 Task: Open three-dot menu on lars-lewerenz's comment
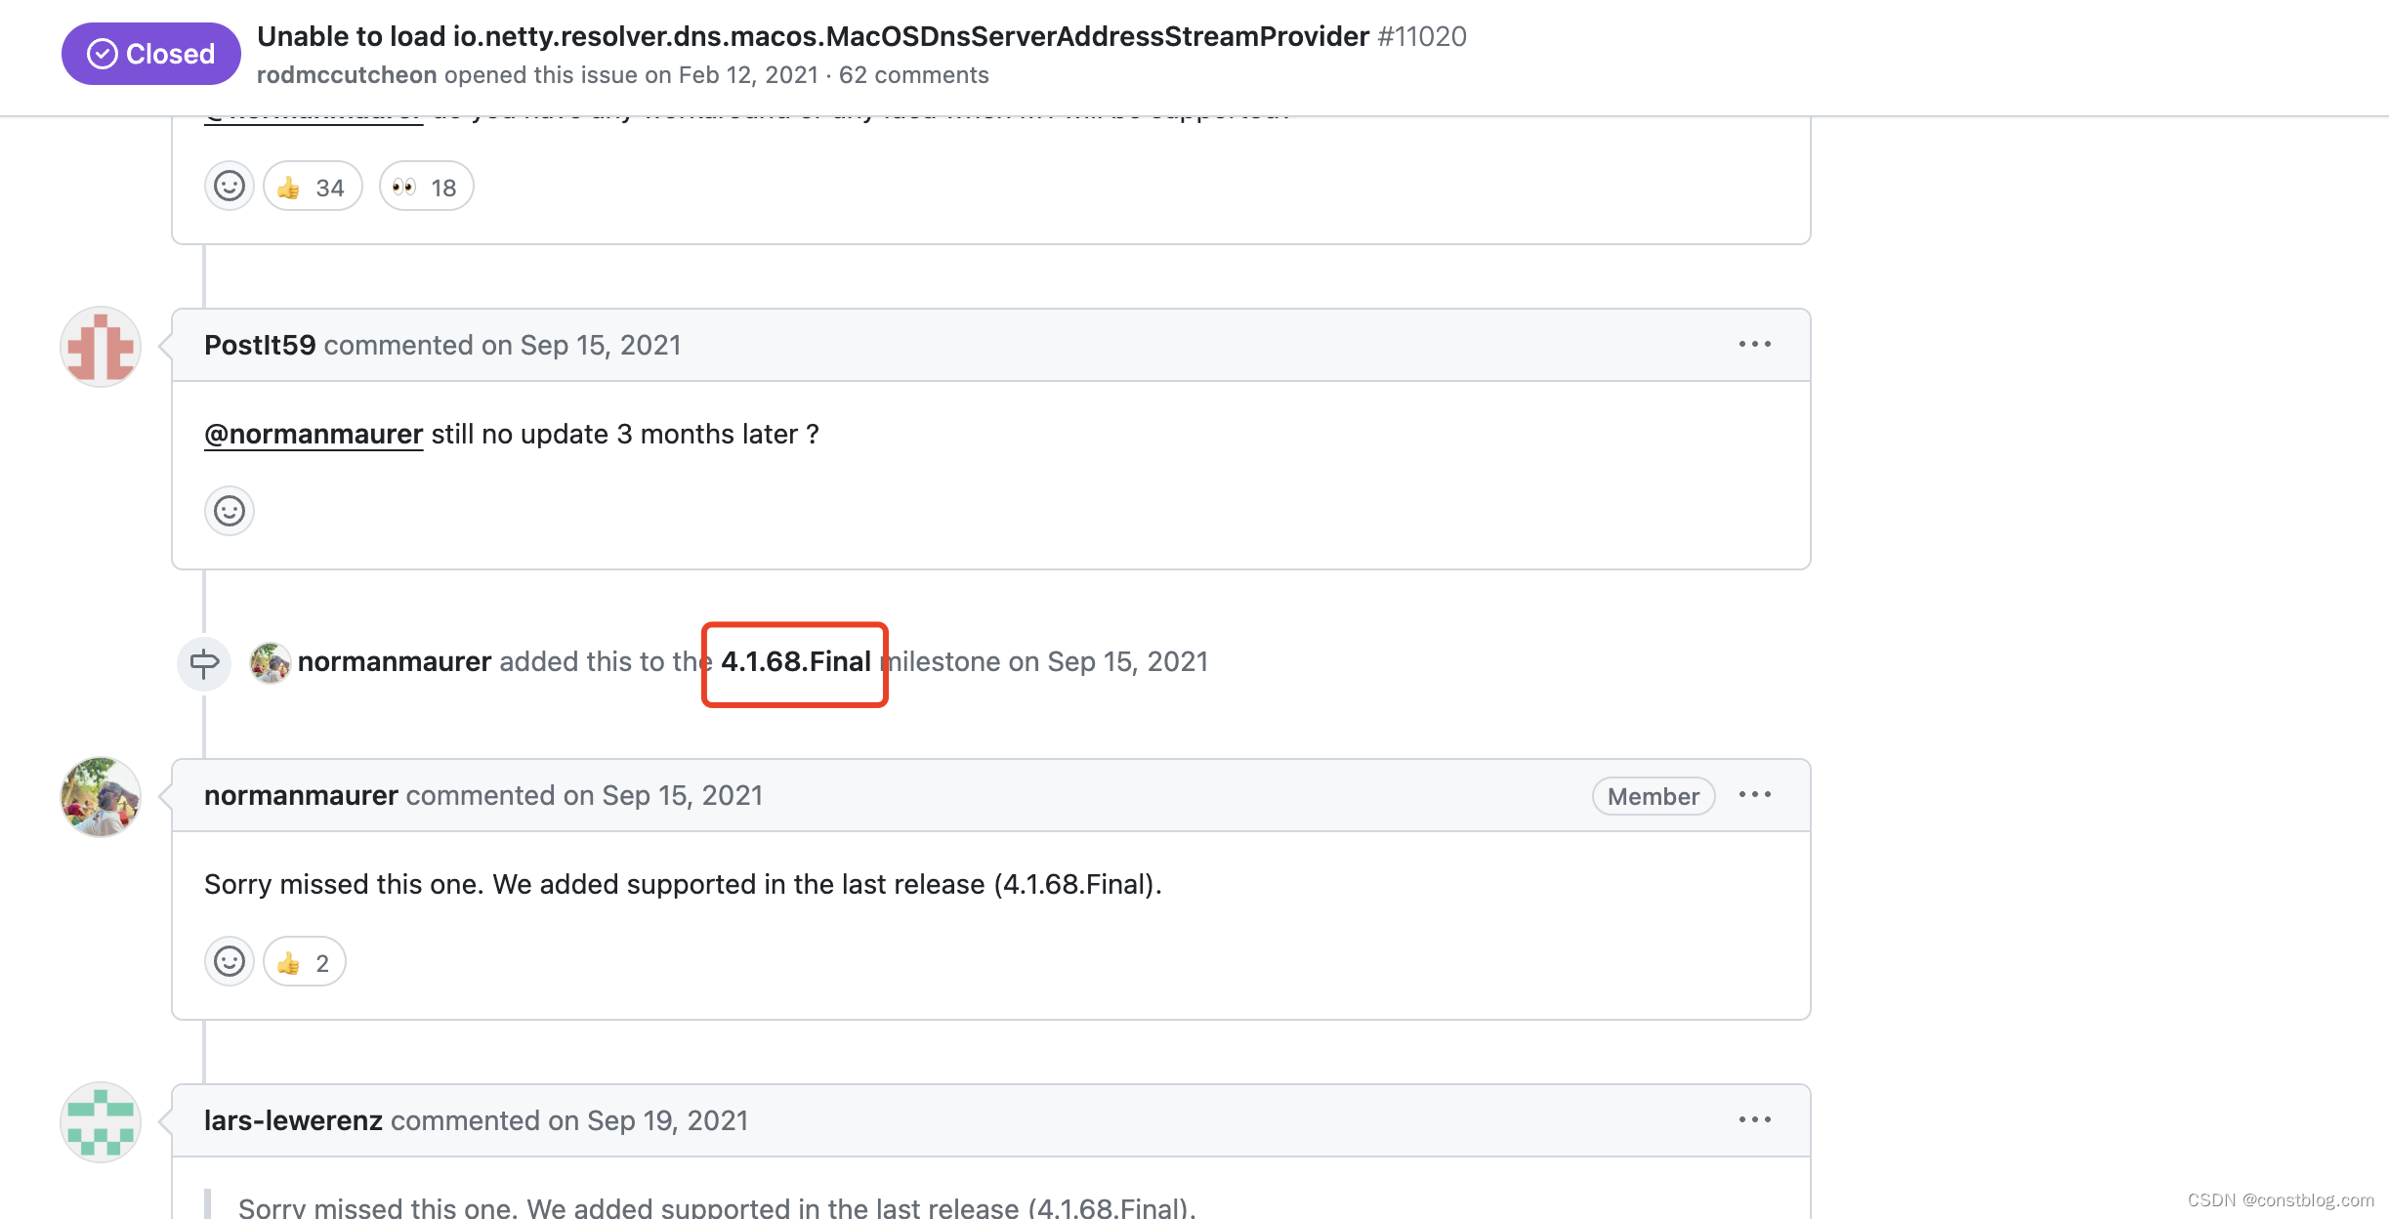tap(1754, 1120)
